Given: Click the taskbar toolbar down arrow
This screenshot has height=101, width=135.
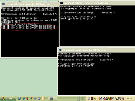Looking at the screenshot, I should pyautogui.click(x=79, y=100).
